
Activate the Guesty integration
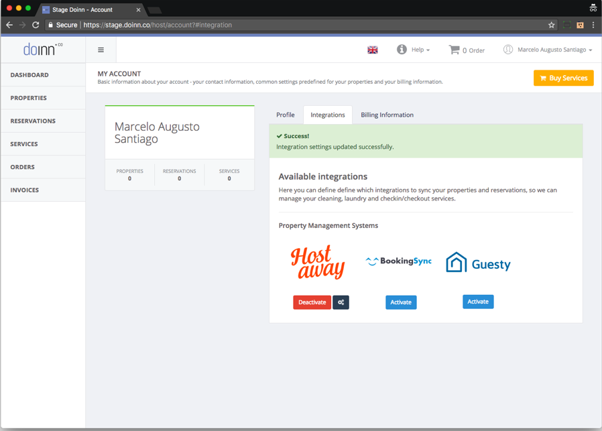tap(478, 302)
